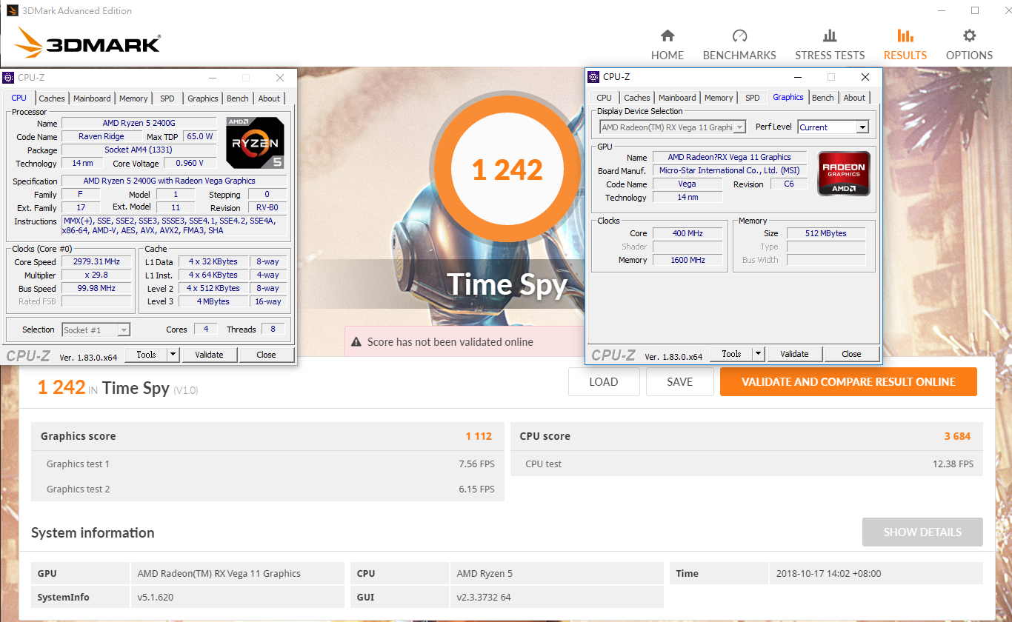Open the BENCHMARKS gauge icon

[x=739, y=36]
